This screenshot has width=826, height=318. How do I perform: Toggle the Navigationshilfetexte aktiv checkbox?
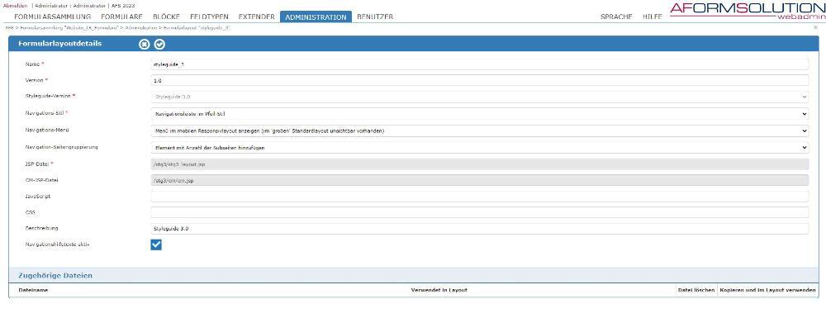pos(156,244)
